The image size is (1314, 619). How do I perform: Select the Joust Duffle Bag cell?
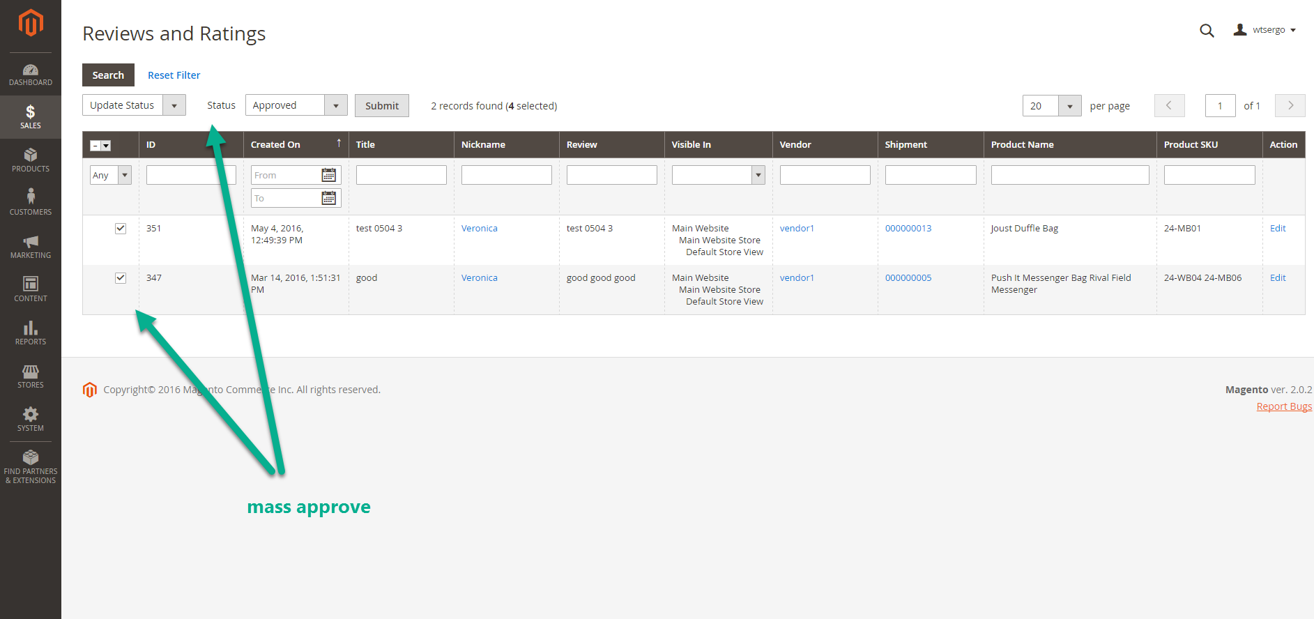(1025, 228)
